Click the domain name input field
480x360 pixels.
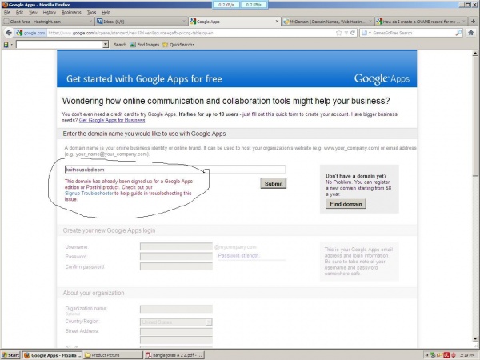174,170
